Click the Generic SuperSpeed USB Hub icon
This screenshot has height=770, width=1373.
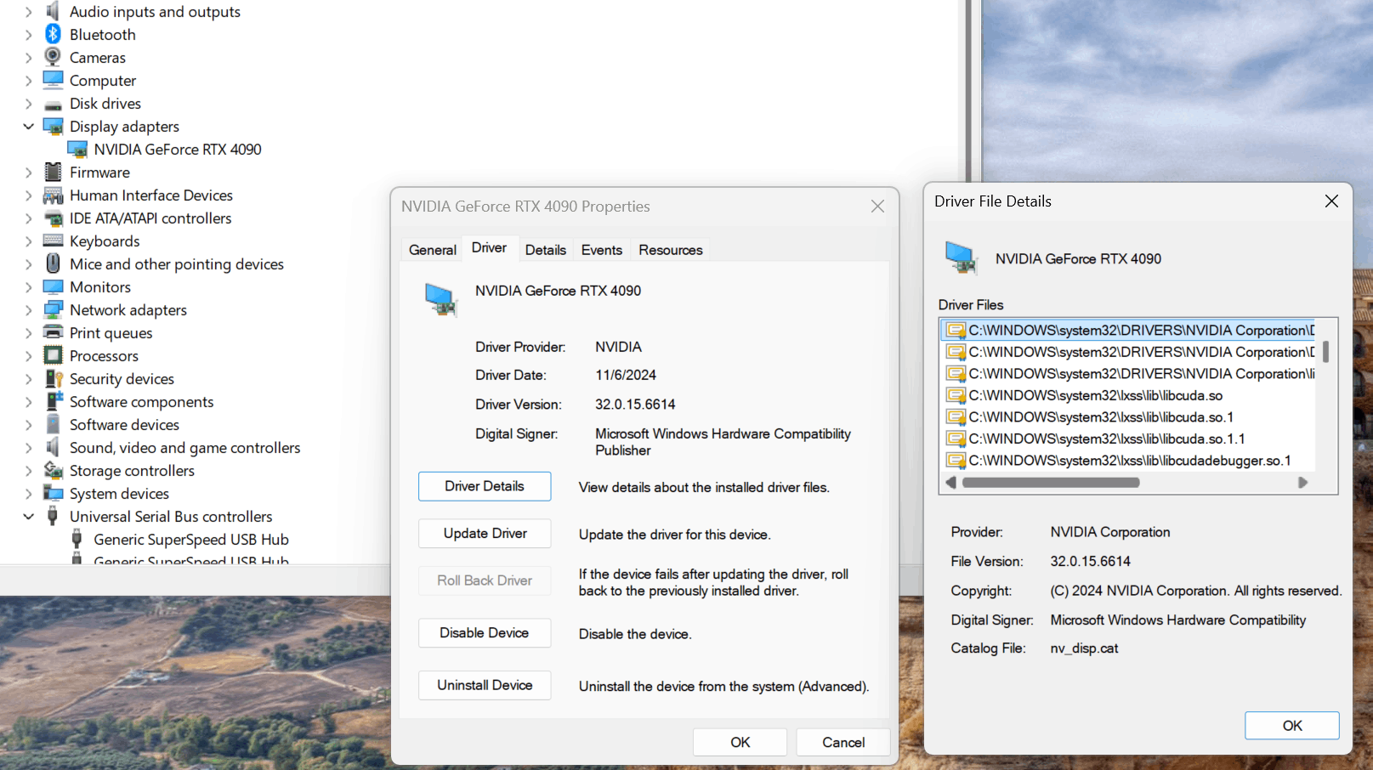click(77, 539)
